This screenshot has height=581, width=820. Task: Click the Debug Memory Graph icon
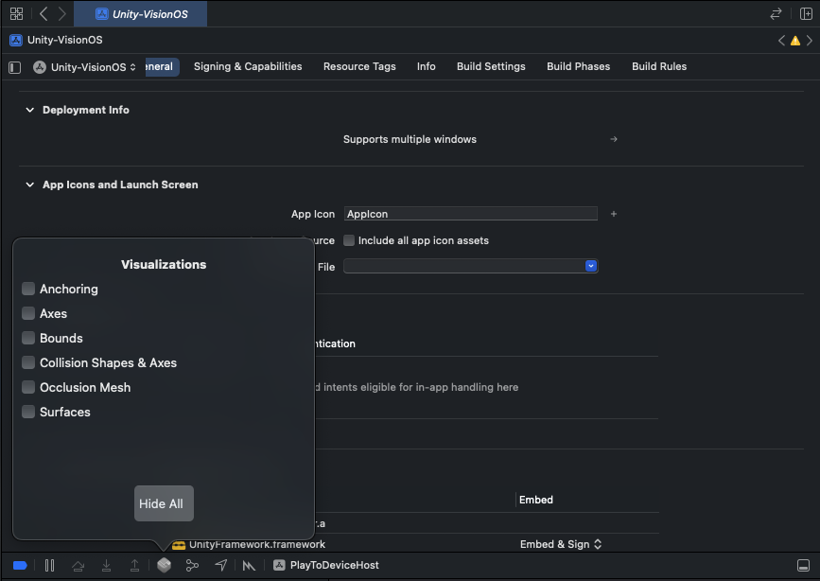192,565
